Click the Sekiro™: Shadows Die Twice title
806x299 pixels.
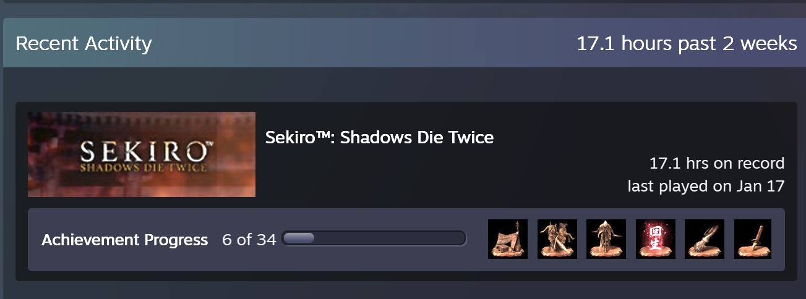click(x=379, y=137)
